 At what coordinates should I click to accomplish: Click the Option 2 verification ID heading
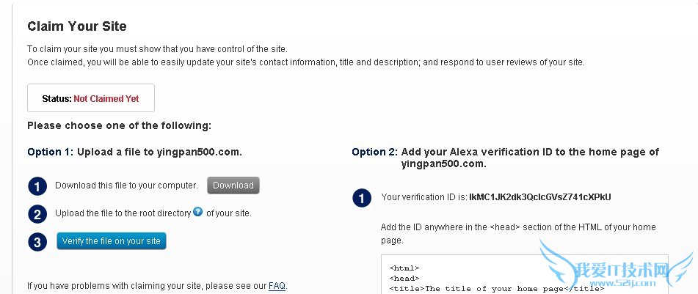pyautogui.click(x=505, y=158)
